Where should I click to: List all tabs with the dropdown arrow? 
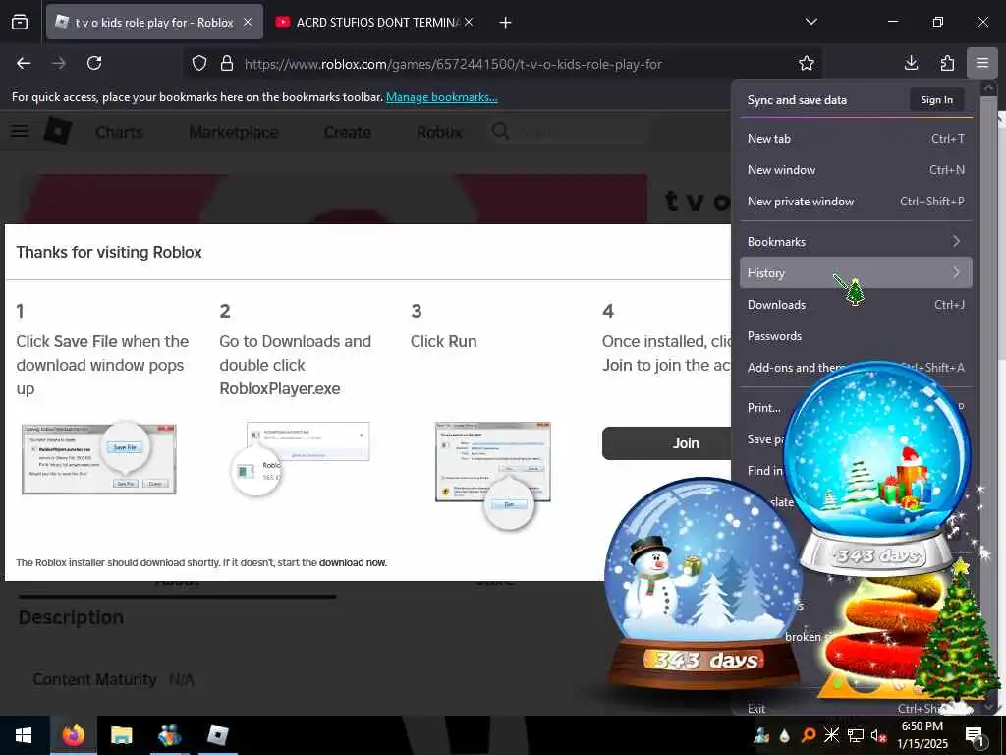click(x=810, y=23)
